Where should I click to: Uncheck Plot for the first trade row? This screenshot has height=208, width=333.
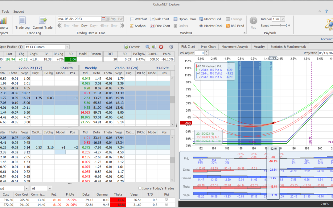point(167,200)
